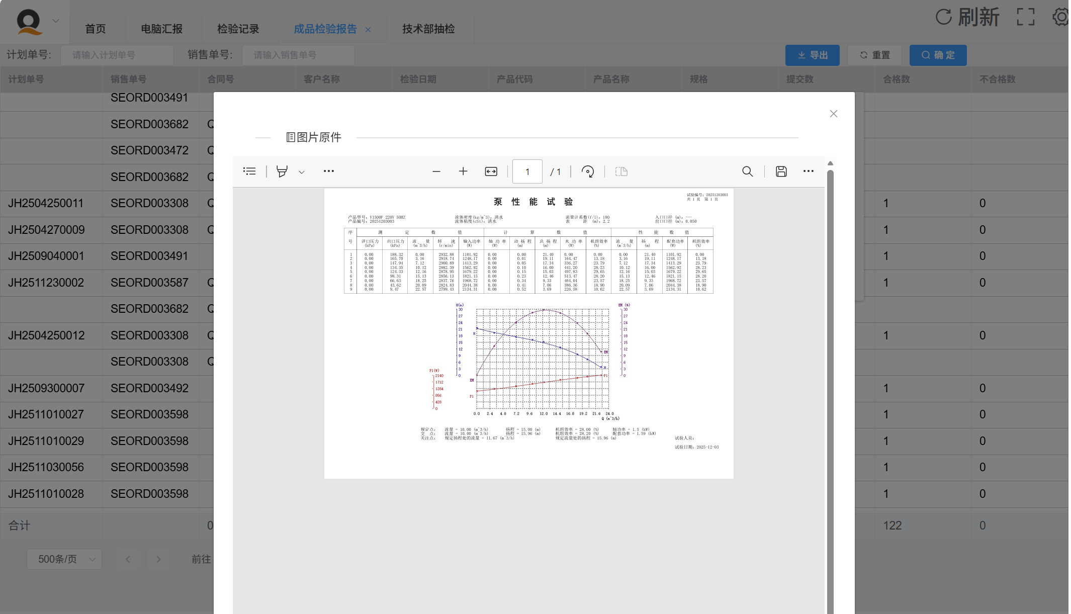Image resolution: width=1071 pixels, height=614 pixels.
Task: Click the 导出 export button
Action: click(x=812, y=55)
